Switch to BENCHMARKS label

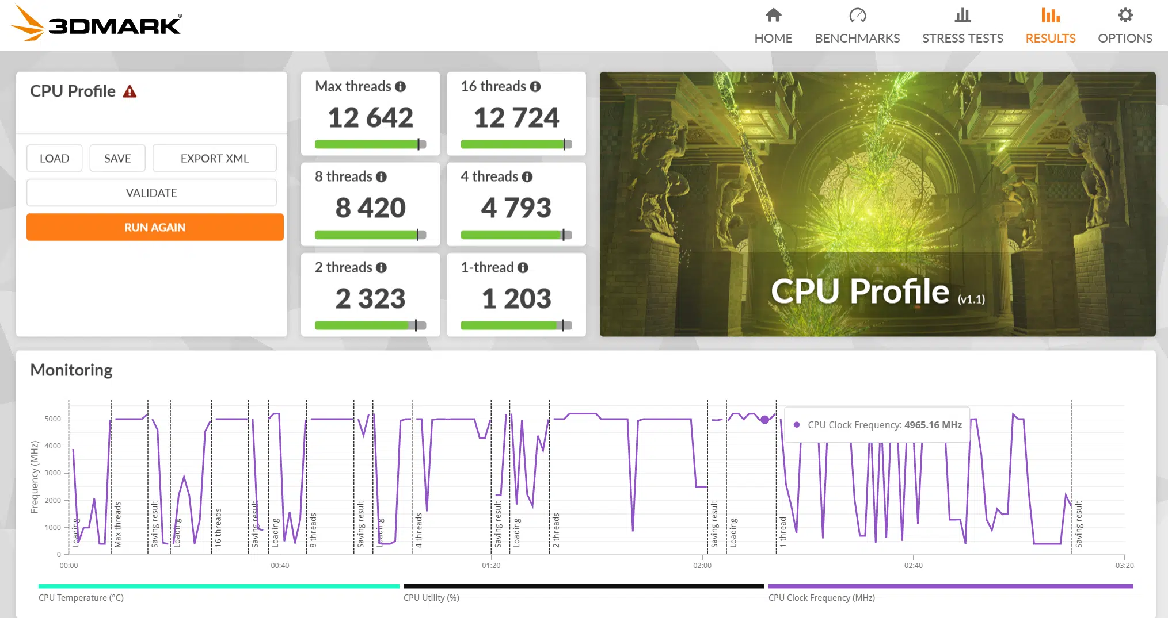tap(857, 38)
